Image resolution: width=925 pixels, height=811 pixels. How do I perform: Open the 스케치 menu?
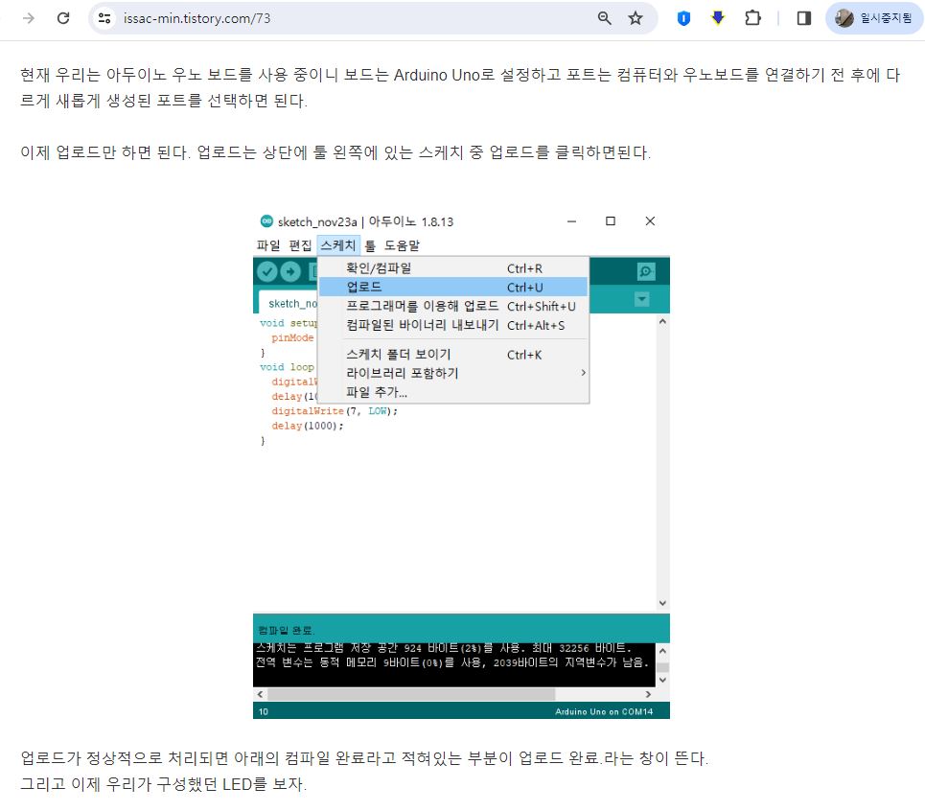pos(337,245)
